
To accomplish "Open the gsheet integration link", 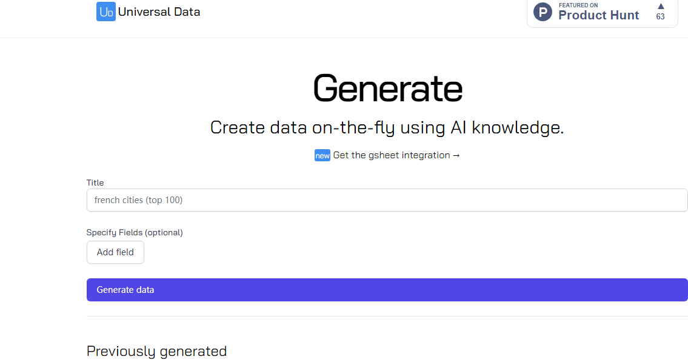I will point(392,155).
